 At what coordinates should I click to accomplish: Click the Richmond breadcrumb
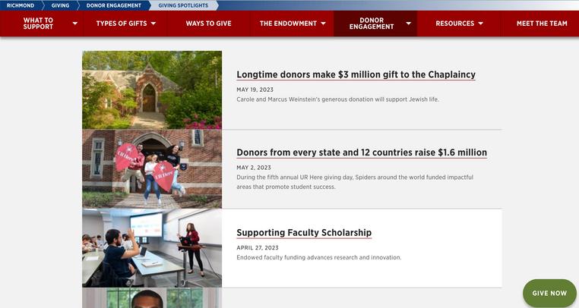pos(21,5)
